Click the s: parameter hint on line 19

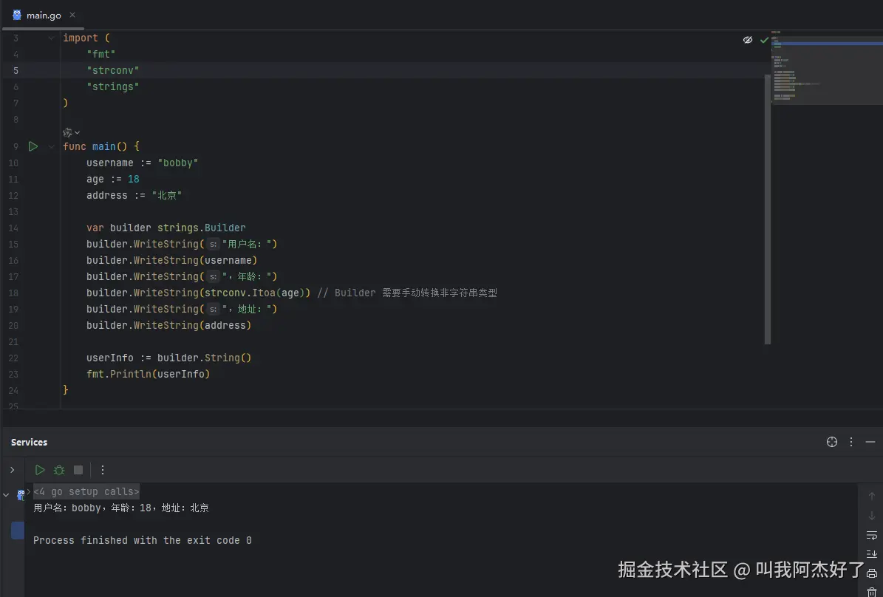click(213, 309)
